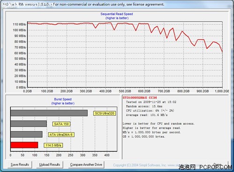Click the Save Results button

pos(20,165)
